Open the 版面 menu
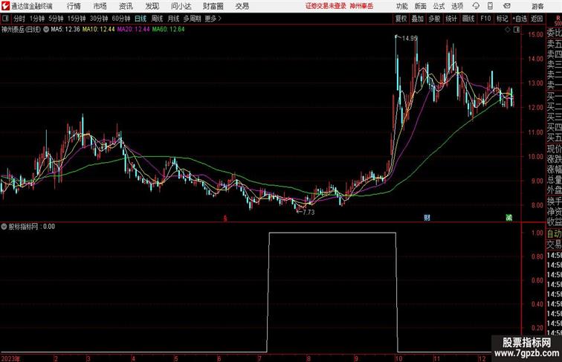Viewport: 562px width, 362px height. [421, 6]
